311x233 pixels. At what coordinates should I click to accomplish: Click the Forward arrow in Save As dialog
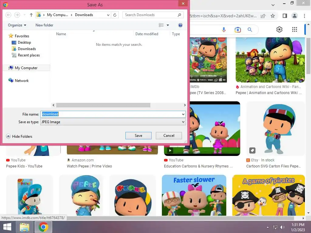[x=17, y=15]
